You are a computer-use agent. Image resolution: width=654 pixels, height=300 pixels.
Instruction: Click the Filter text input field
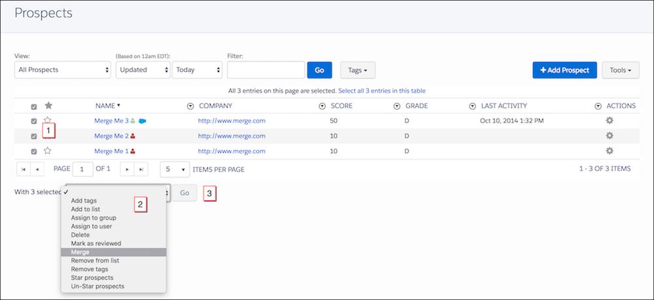point(266,70)
